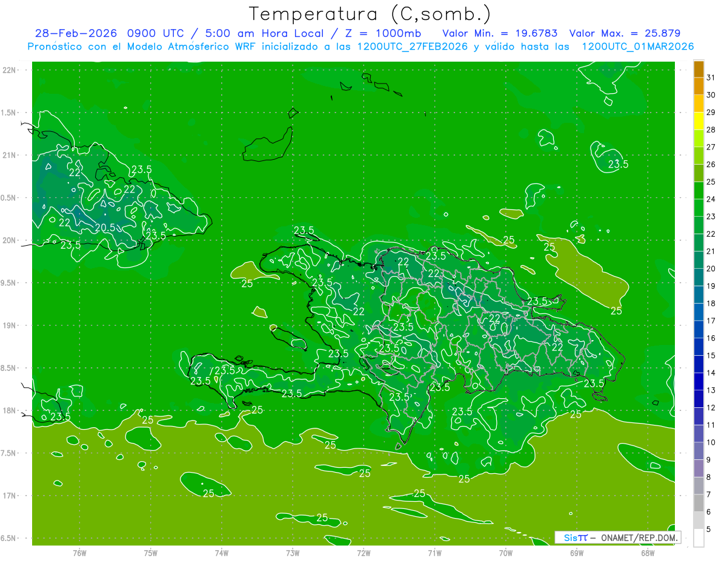
Task: Click the 'SisTT – ONAMET/REP.DOM.' logo
Action: pos(618,537)
